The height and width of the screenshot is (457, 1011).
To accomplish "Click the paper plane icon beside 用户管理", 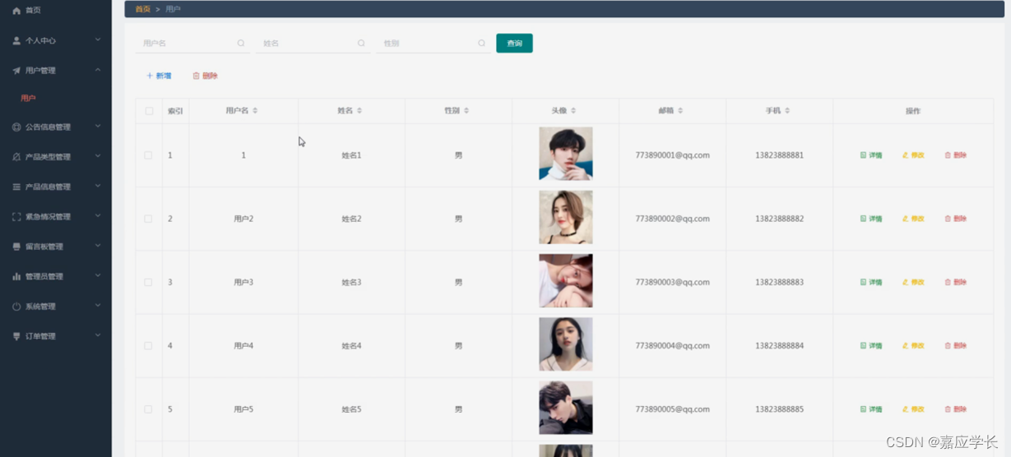I will [x=16, y=71].
